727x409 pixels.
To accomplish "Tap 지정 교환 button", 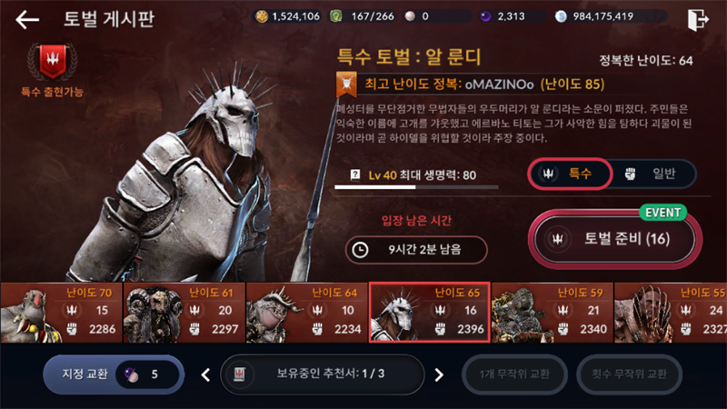I will pyautogui.click(x=114, y=374).
